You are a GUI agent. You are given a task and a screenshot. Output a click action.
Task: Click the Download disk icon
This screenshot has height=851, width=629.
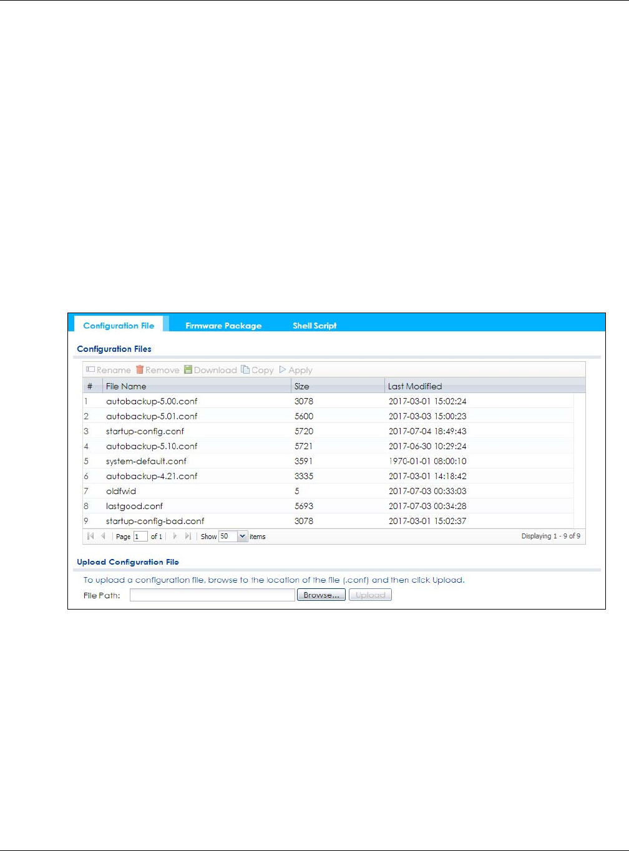tap(188, 370)
